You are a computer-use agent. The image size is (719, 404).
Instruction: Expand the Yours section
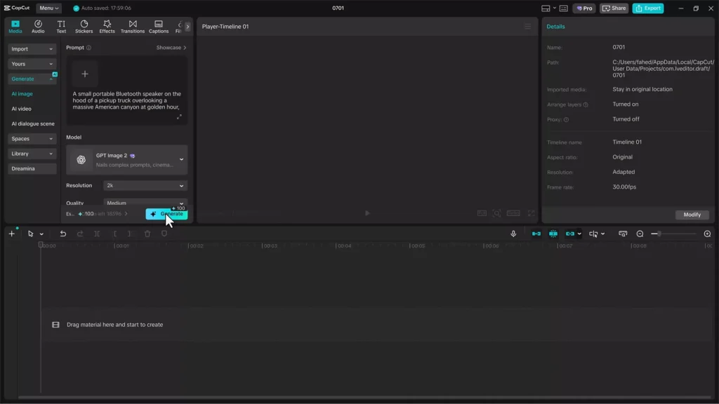point(32,64)
